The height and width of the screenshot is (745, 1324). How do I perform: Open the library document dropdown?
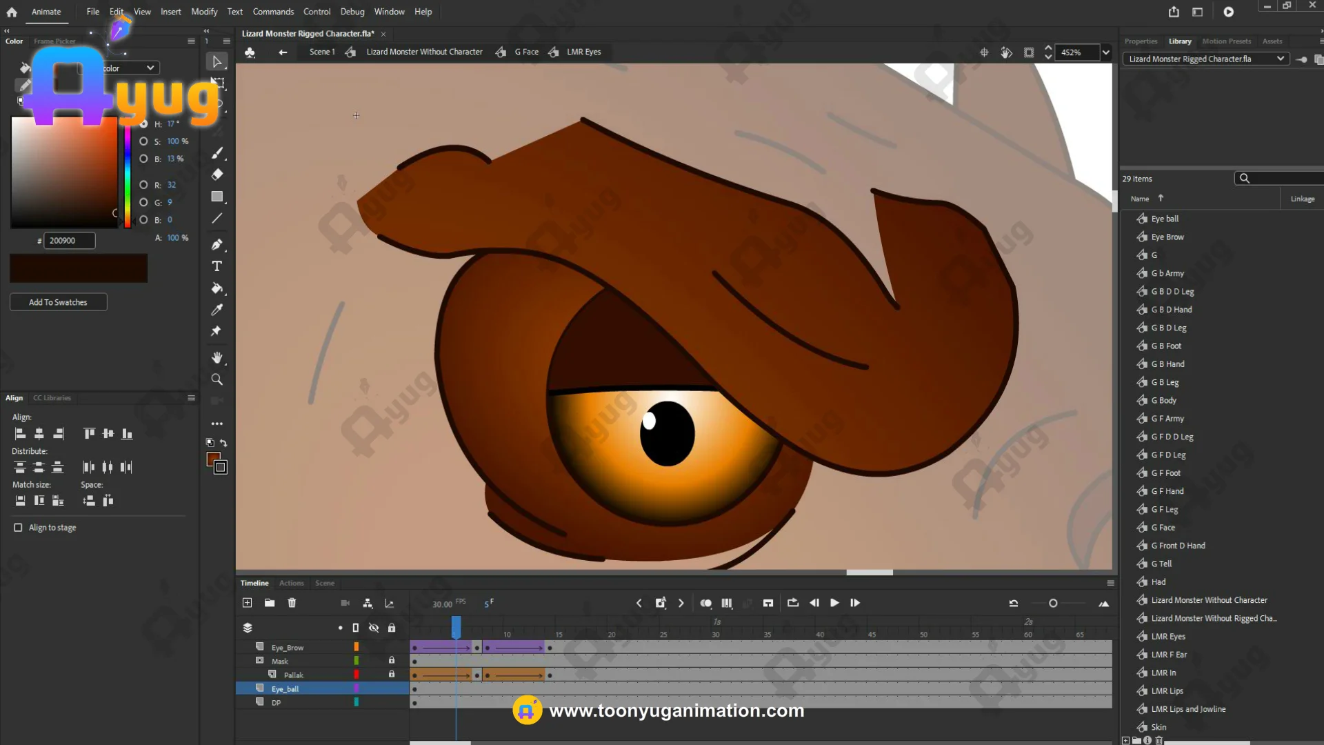1280,59
